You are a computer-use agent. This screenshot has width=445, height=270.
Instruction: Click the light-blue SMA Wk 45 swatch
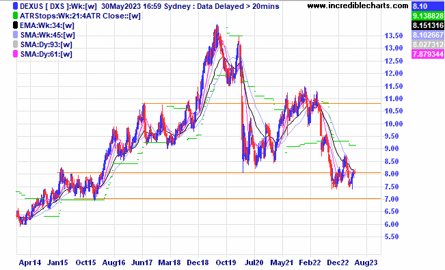tap(15, 35)
